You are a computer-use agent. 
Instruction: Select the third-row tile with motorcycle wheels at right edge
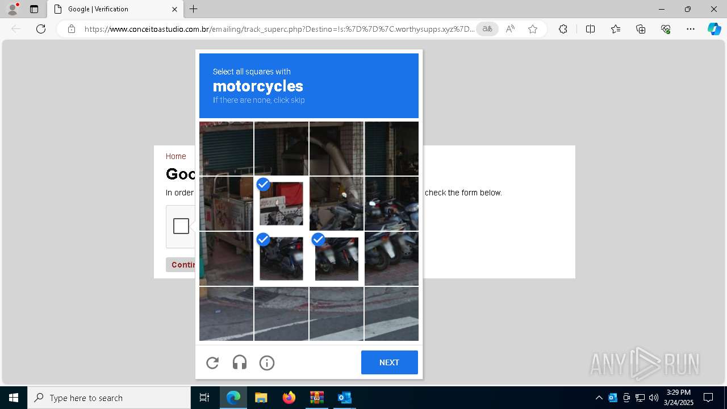(391, 258)
